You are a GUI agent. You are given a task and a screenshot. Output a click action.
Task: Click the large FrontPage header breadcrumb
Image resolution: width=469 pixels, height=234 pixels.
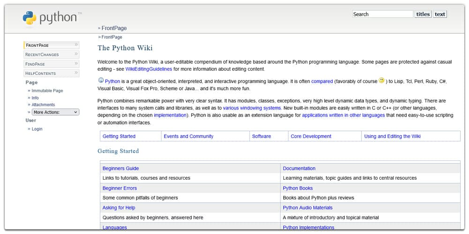(114, 28)
